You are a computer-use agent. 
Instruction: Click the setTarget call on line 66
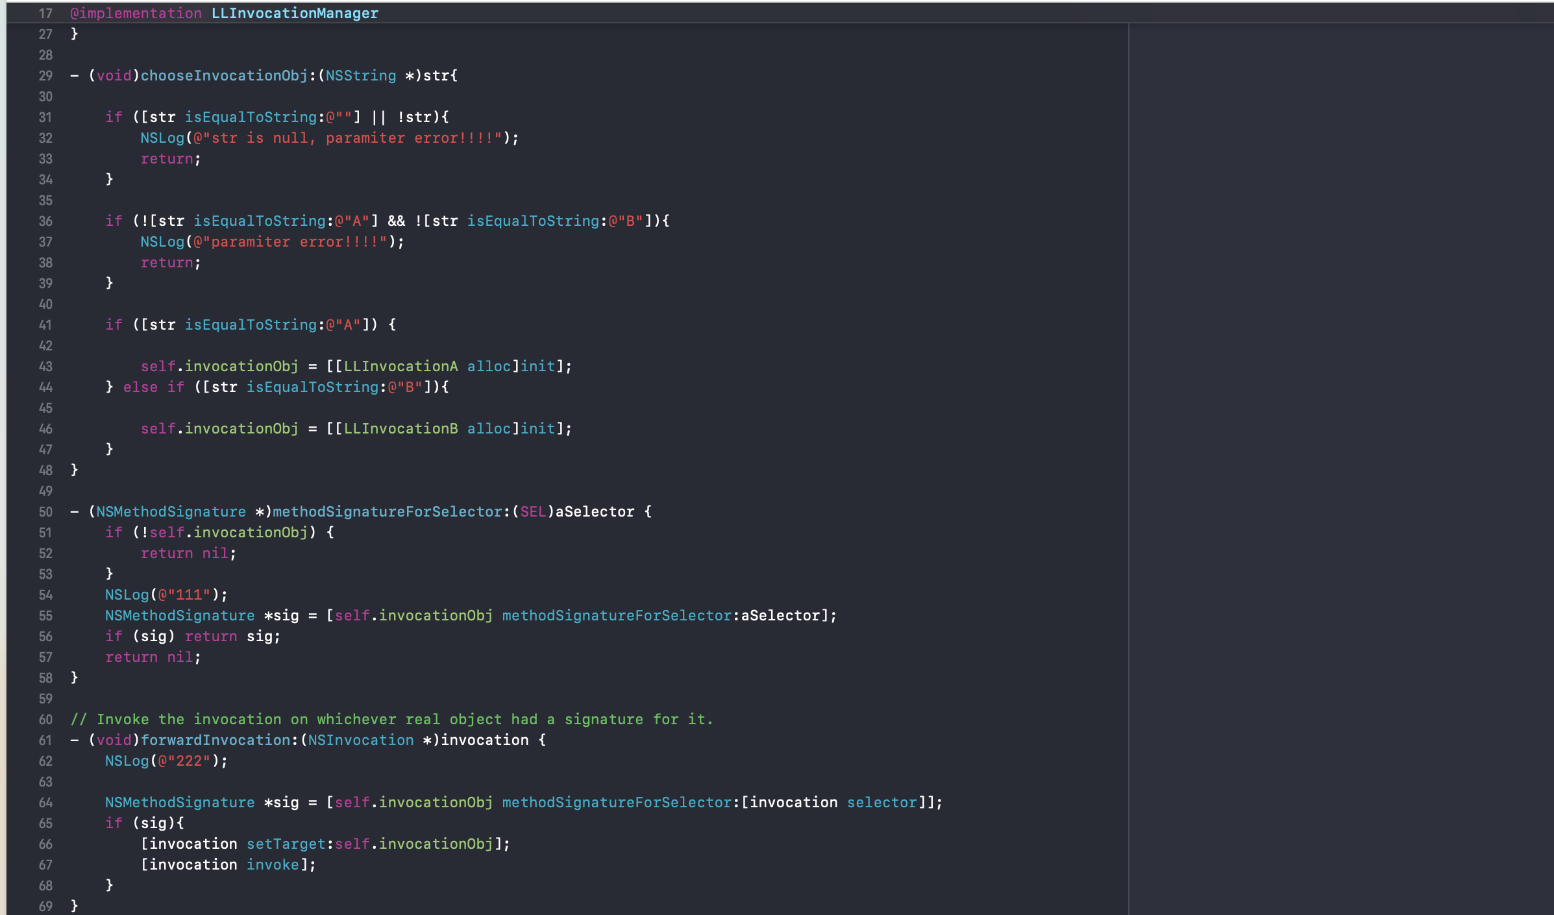[286, 844]
